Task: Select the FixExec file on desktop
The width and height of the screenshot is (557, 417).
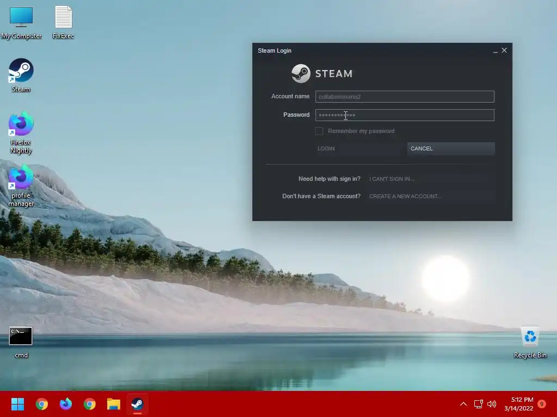Action: (x=63, y=22)
